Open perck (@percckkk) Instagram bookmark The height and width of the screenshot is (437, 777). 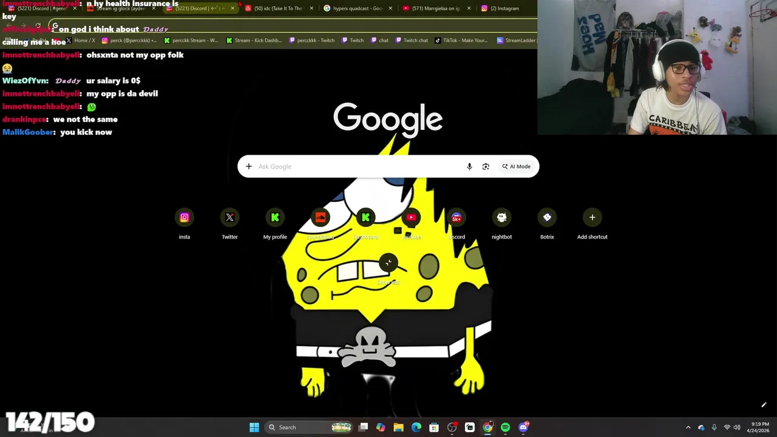pos(129,41)
